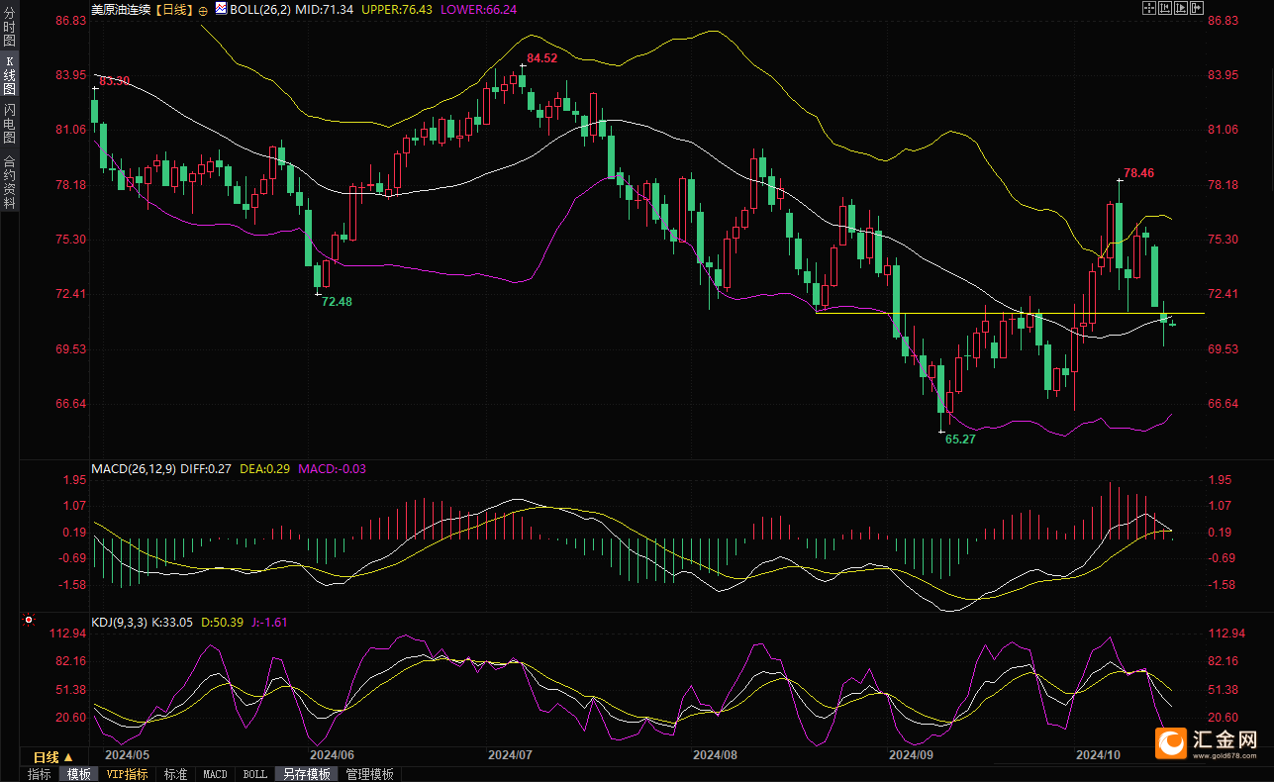The image size is (1274, 782).
Task: Click the LOWER:66.24 value
Action: [x=478, y=9]
